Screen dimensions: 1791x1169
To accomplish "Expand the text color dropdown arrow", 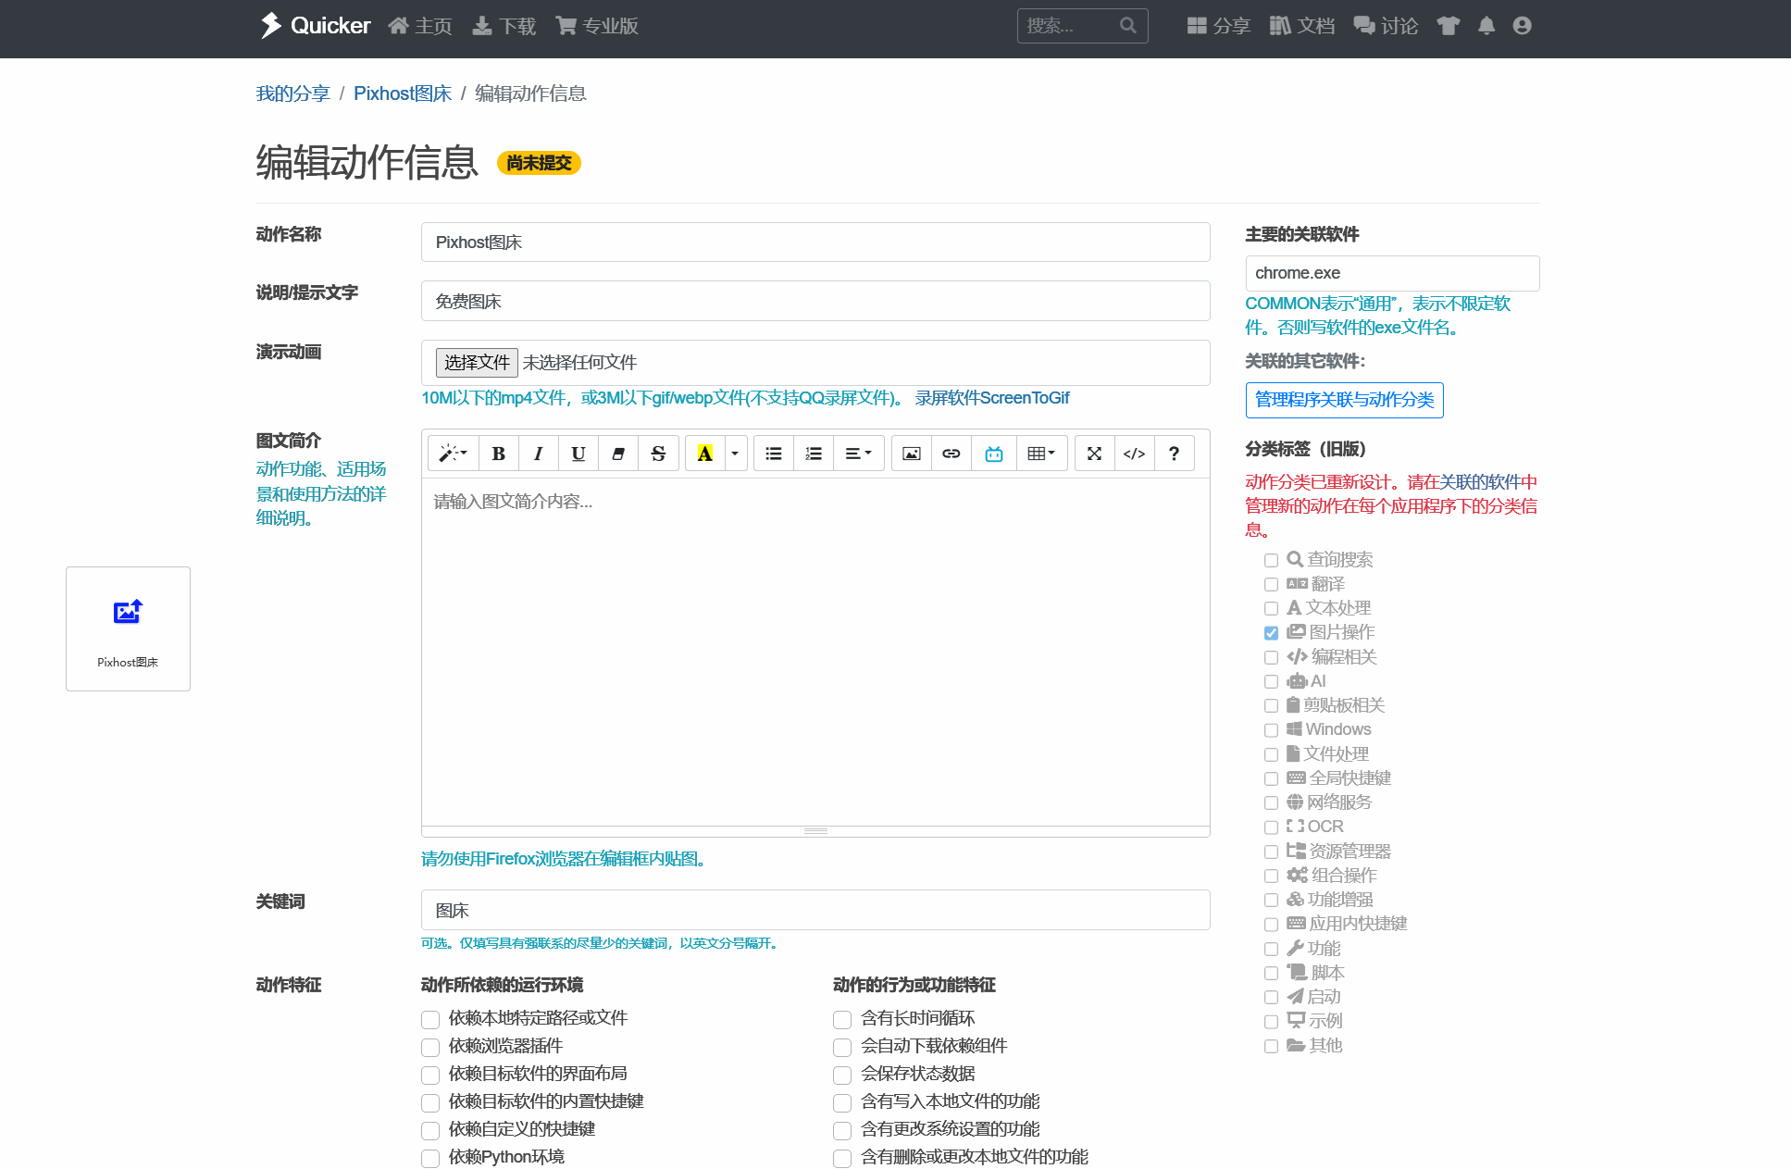I will [x=735, y=454].
